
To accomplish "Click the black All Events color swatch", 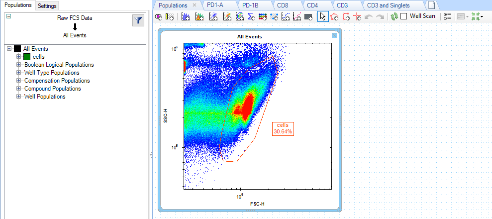I will pyautogui.click(x=17, y=49).
